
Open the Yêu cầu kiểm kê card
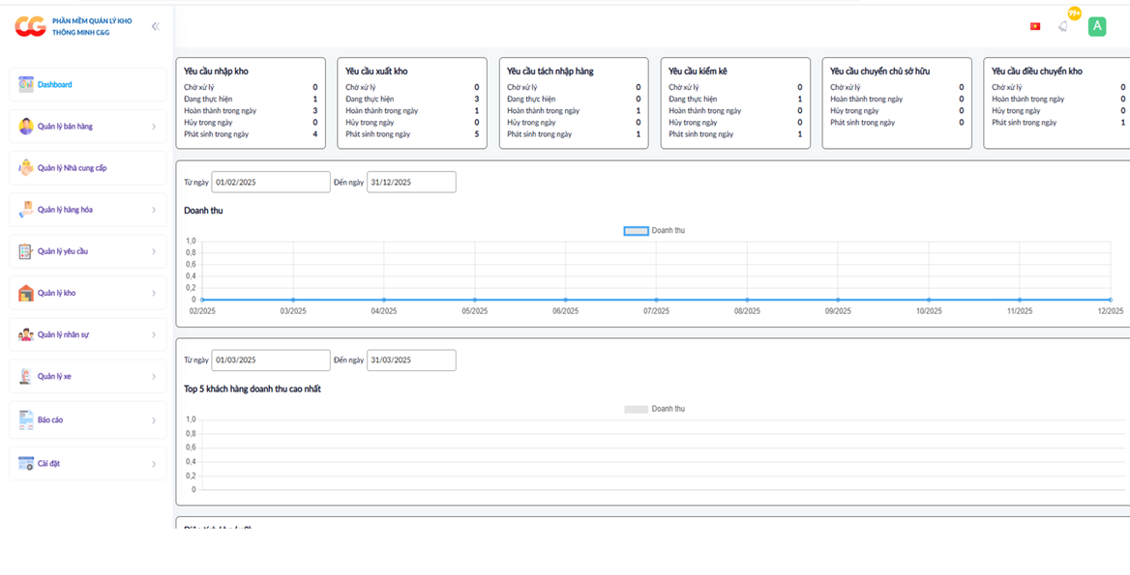coord(734,102)
